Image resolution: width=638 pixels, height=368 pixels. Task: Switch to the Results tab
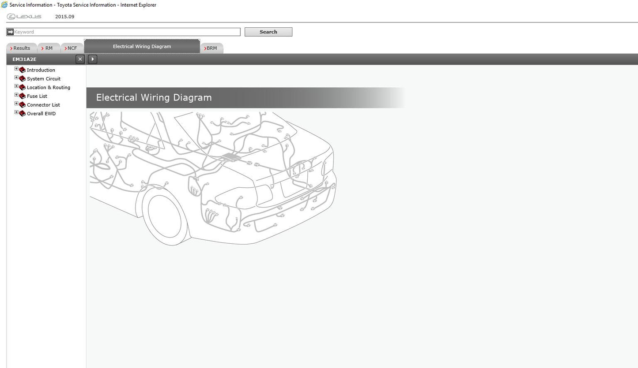pos(21,48)
